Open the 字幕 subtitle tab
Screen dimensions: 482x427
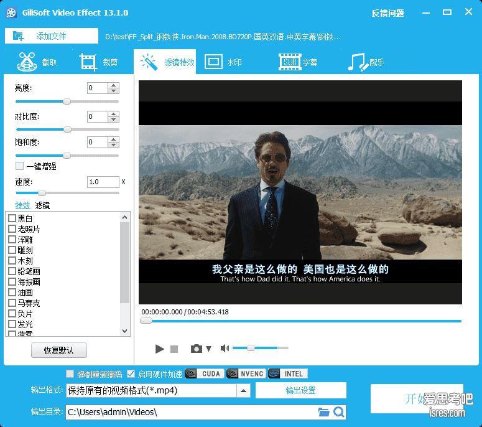point(298,62)
